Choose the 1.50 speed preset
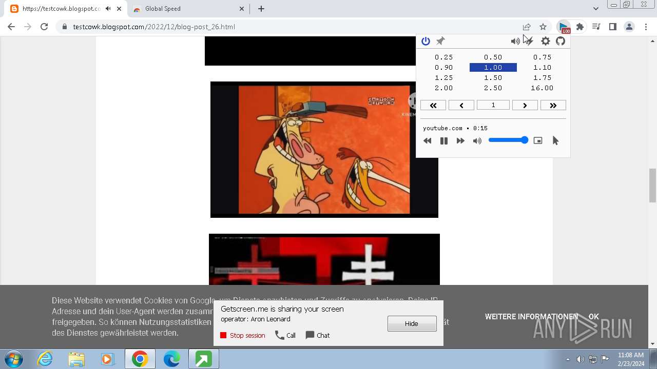 [493, 77]
